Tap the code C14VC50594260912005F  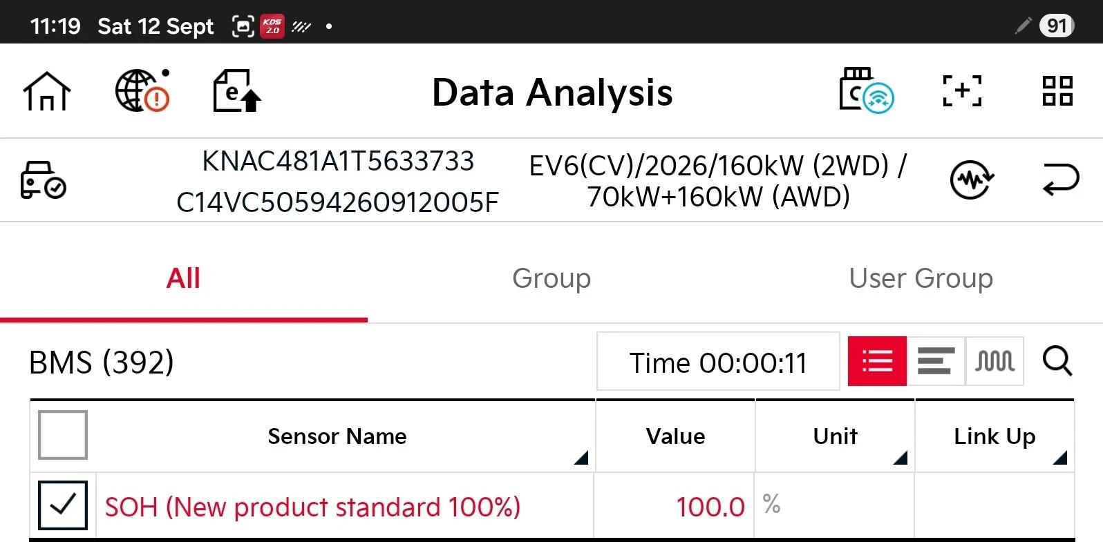pyautogui.click(x=337, y=202)
